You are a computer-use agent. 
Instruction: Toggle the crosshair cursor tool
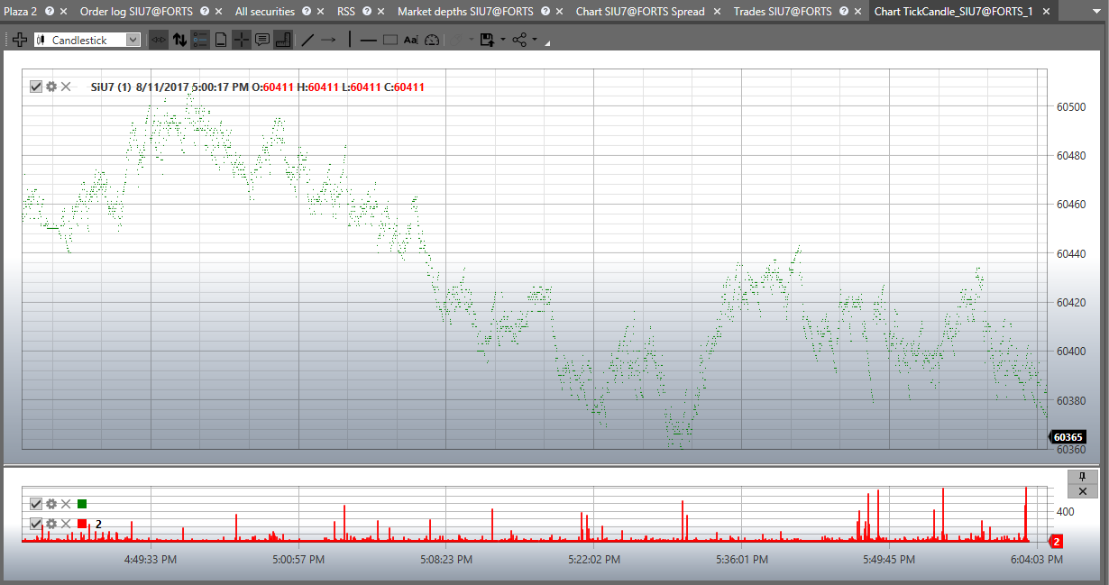click(x=242, y=40)
